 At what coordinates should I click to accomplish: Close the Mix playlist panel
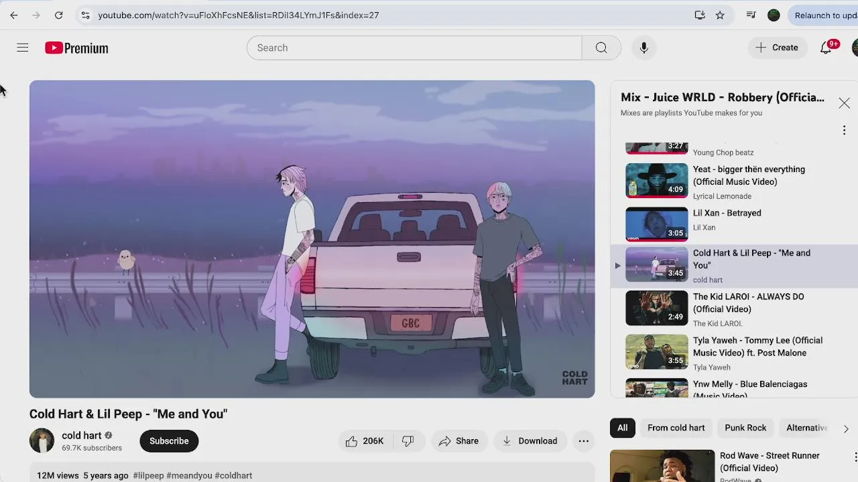pos(844,103)
